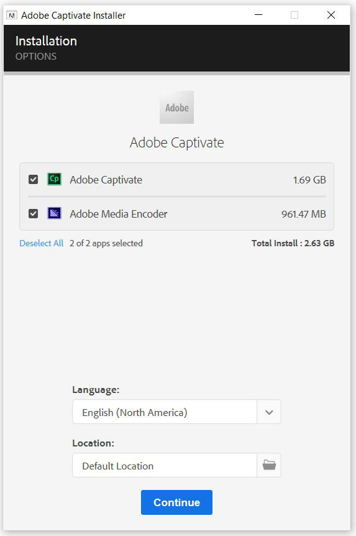Image resolution: width=356 pixels, height=536 pixels.
Task: Select the Adobe Captivate row label
Action: 106,180
